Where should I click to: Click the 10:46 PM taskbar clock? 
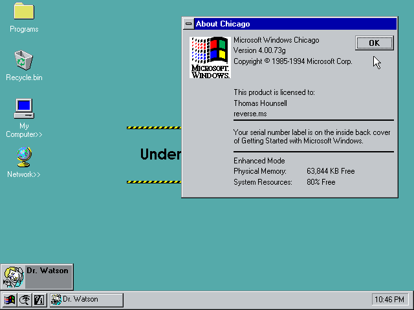coord(389,300)
